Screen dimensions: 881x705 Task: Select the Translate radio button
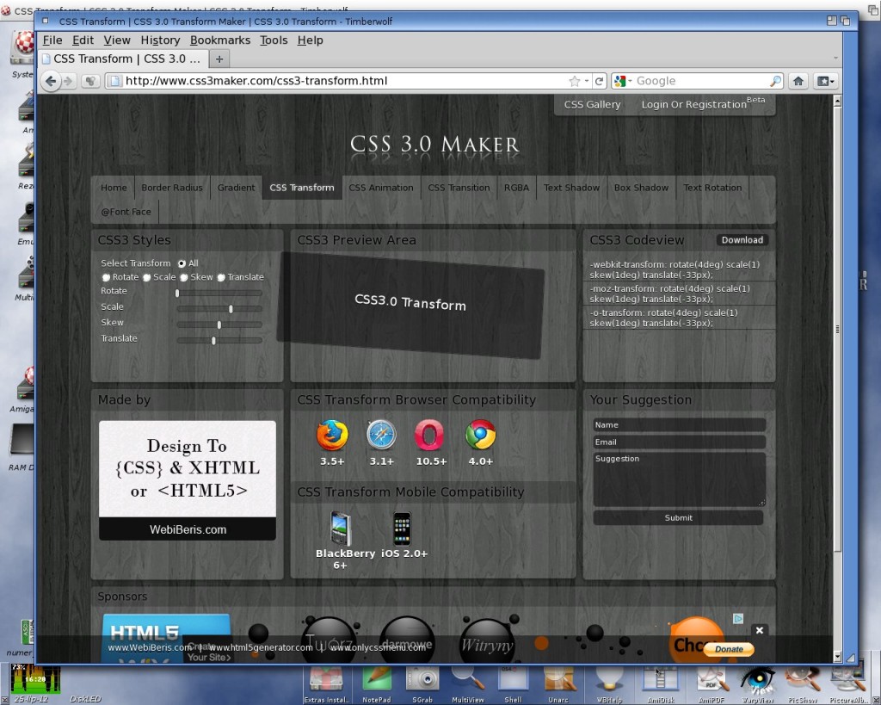[221, 277]
